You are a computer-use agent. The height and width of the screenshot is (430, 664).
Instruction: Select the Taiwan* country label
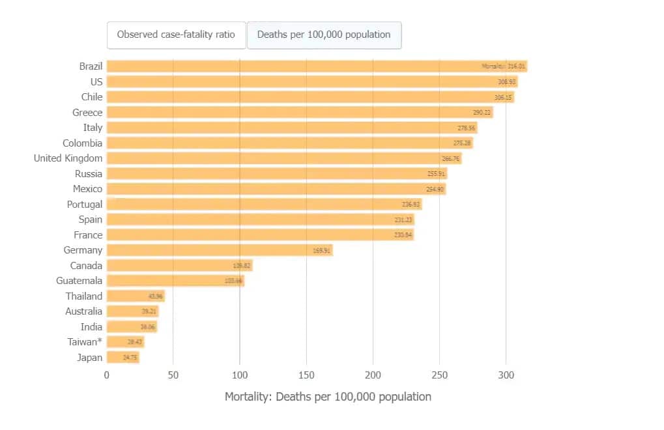click(x=85, y=341)
